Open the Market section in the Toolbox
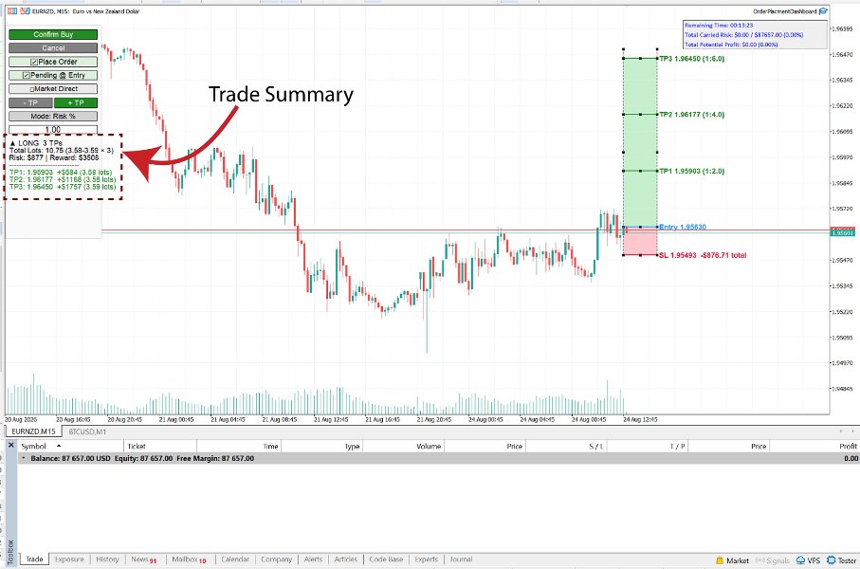 (732, 560)
